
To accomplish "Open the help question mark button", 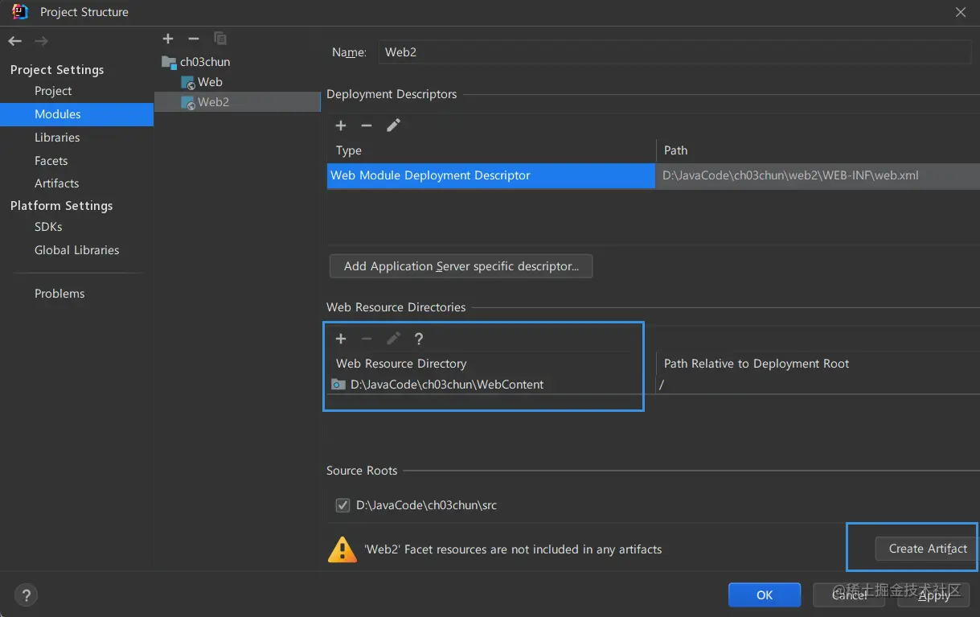I will [x=26, y=595].
